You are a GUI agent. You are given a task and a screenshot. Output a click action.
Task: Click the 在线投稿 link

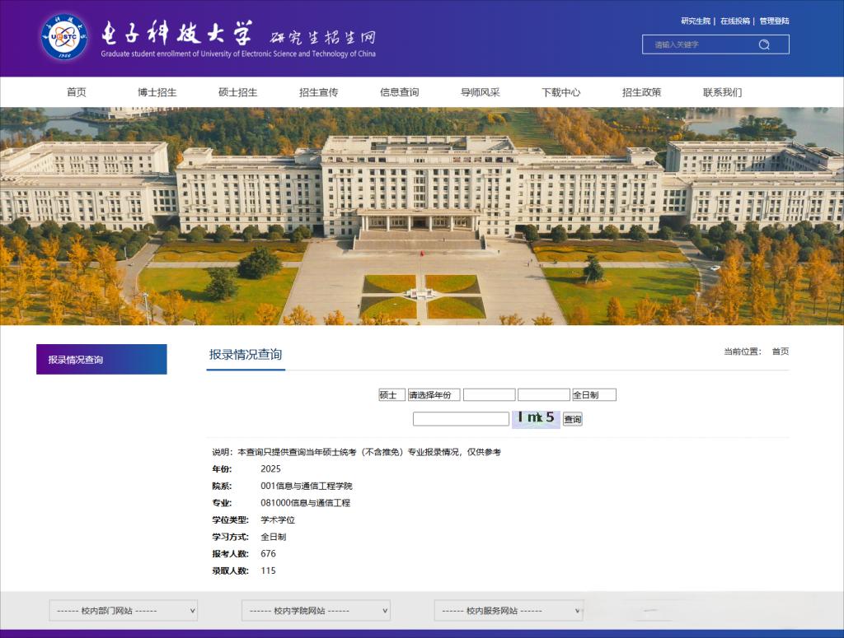point(734,21)
